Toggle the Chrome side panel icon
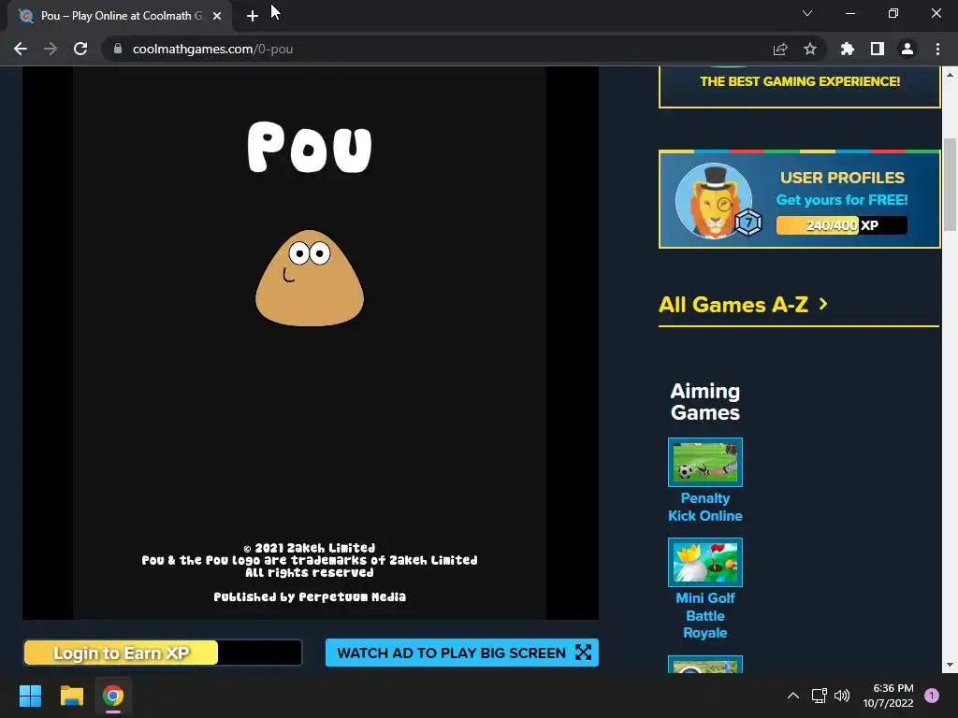Image resolution: width=958 pixels, height=718 pixels. pos(878,49)
